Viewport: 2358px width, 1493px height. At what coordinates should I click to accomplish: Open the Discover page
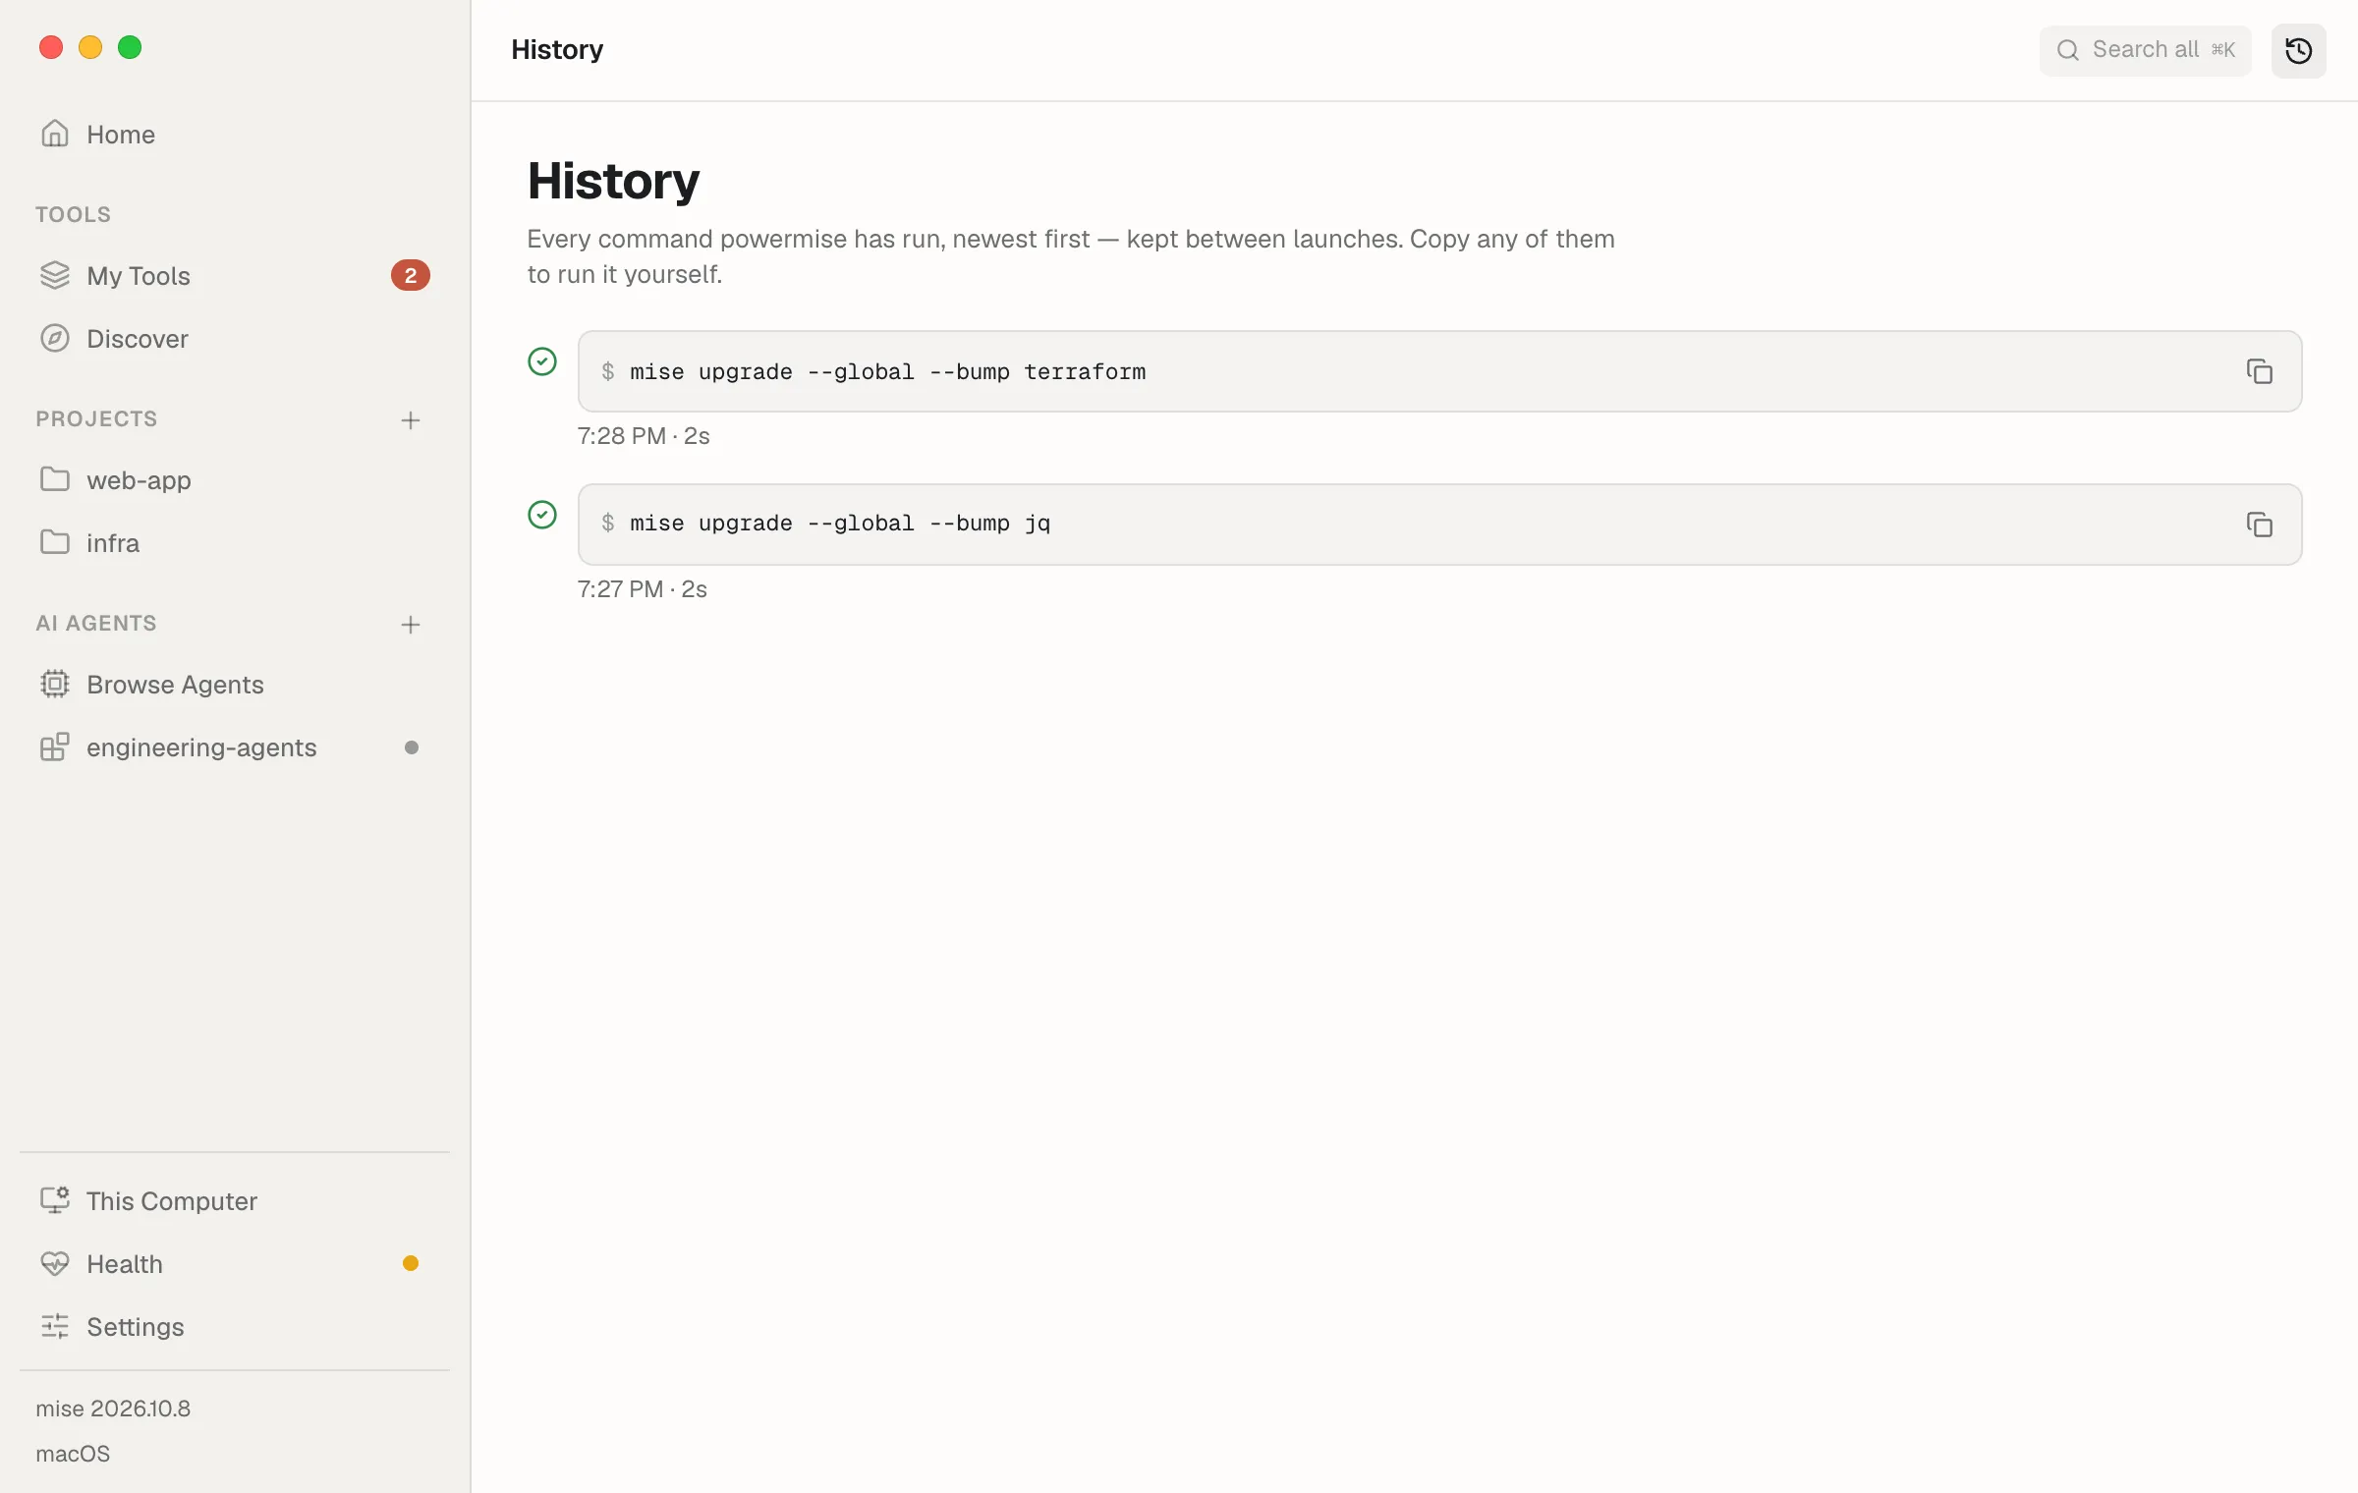point(234,338)
